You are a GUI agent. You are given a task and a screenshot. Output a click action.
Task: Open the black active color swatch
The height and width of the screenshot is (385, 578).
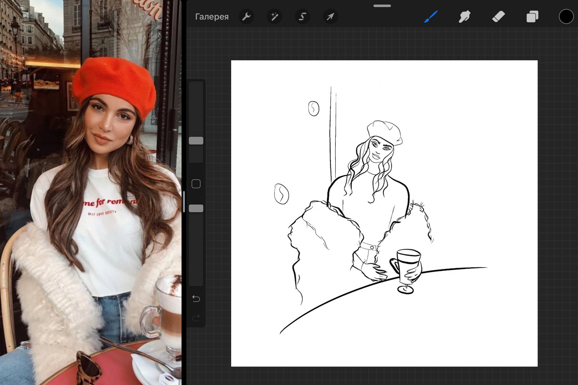pyautogui.click(x=566, y=17)
